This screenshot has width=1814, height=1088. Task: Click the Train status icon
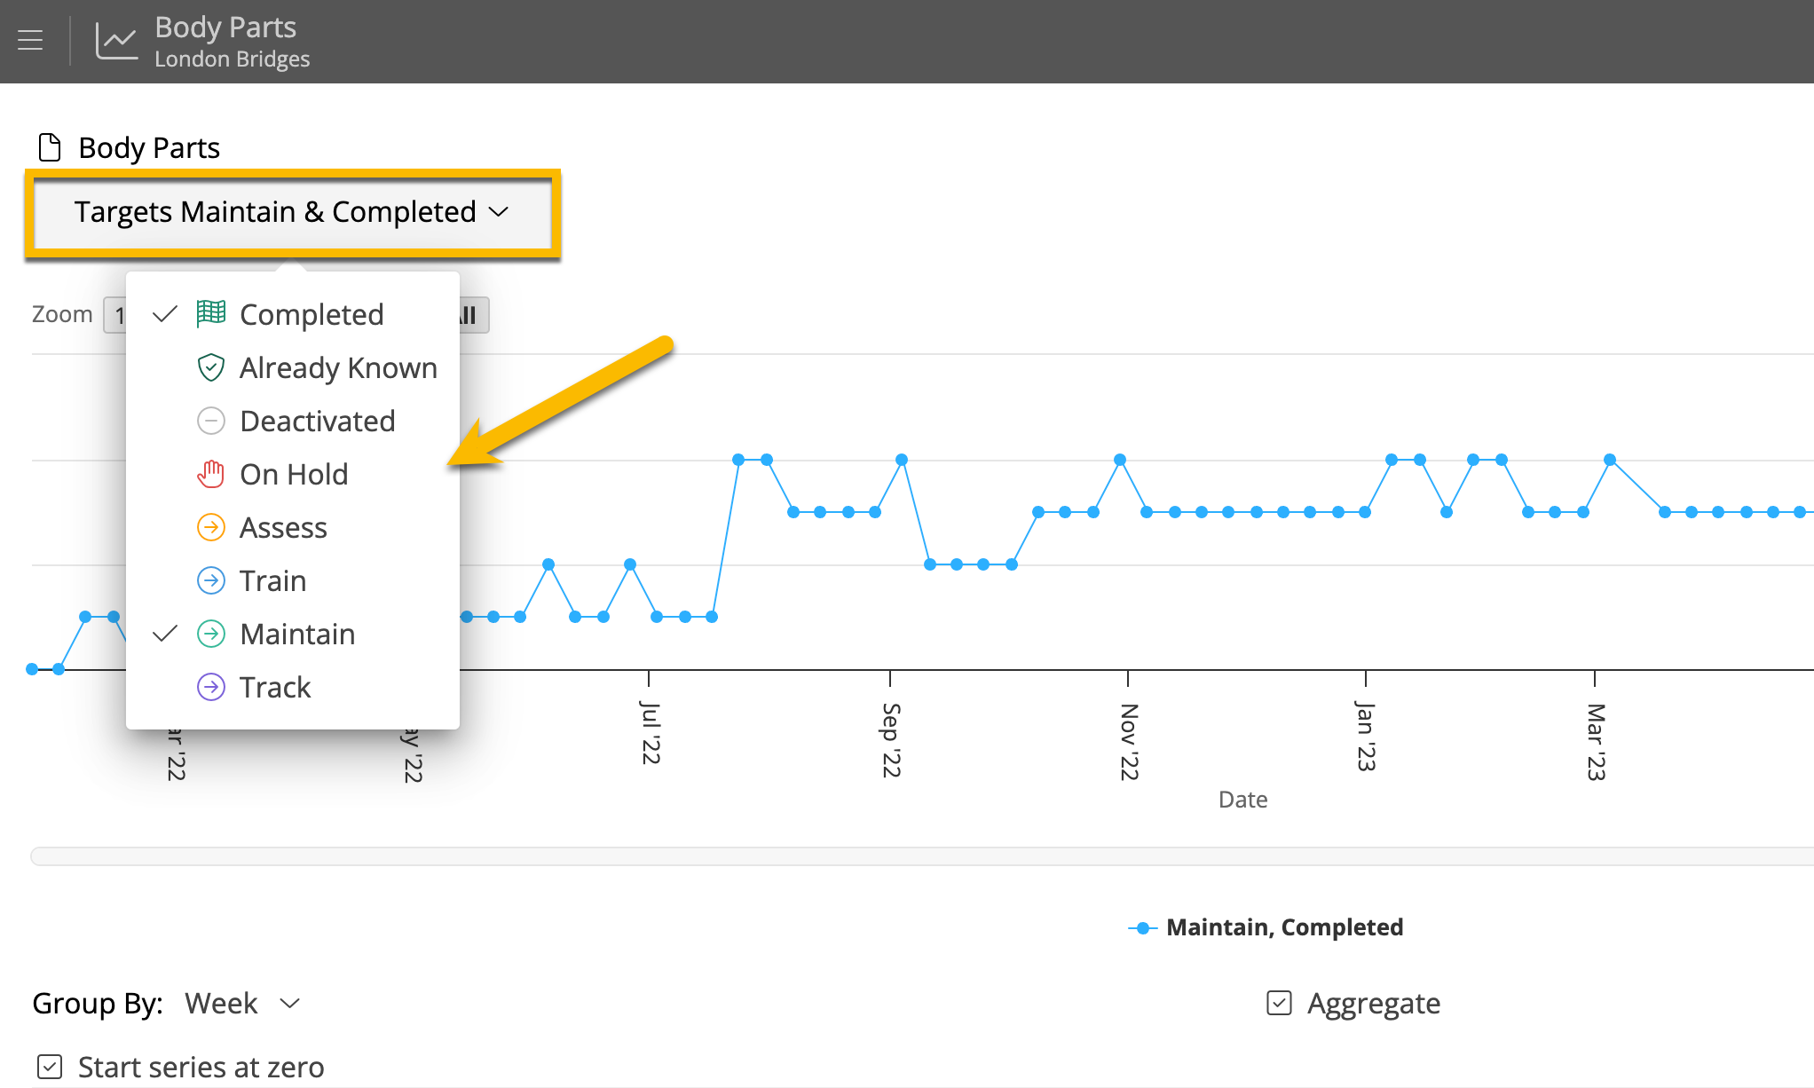pos(210,580)
